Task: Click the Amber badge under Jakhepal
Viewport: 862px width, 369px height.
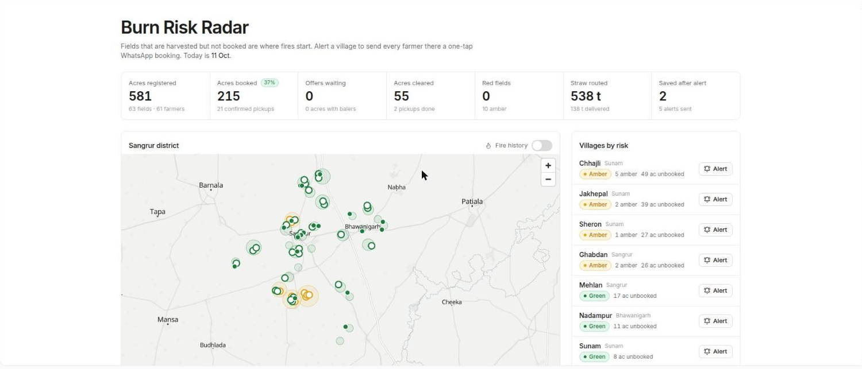Action: click(x=595, y=204)
